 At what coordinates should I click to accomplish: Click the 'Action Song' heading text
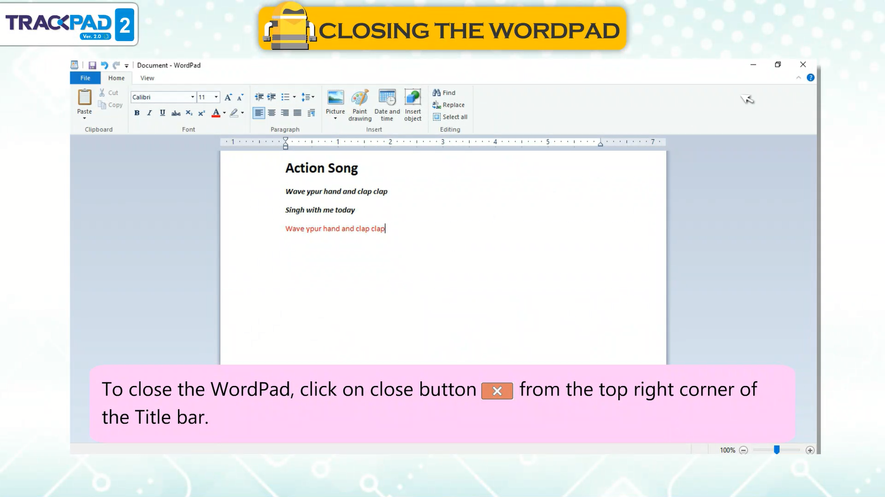tap(321, 168)
